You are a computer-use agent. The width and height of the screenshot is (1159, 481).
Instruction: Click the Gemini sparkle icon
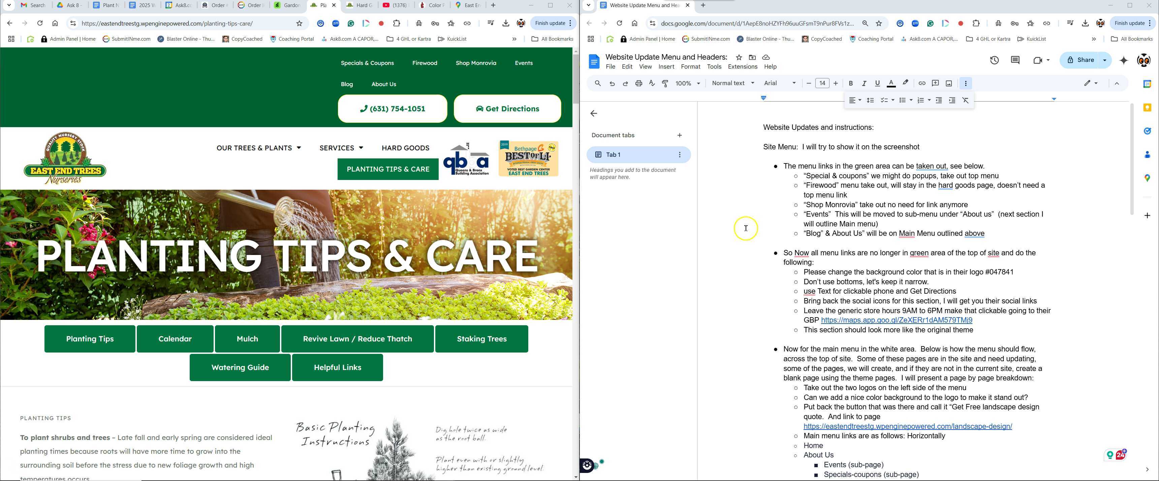(1124, 60)
